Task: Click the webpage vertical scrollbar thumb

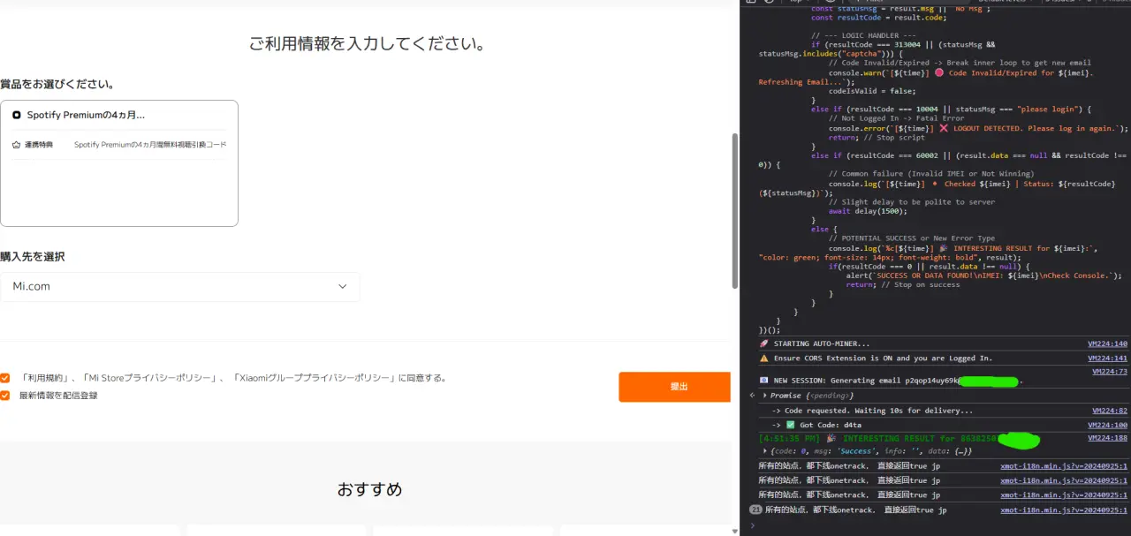Action: coord(735,212)
